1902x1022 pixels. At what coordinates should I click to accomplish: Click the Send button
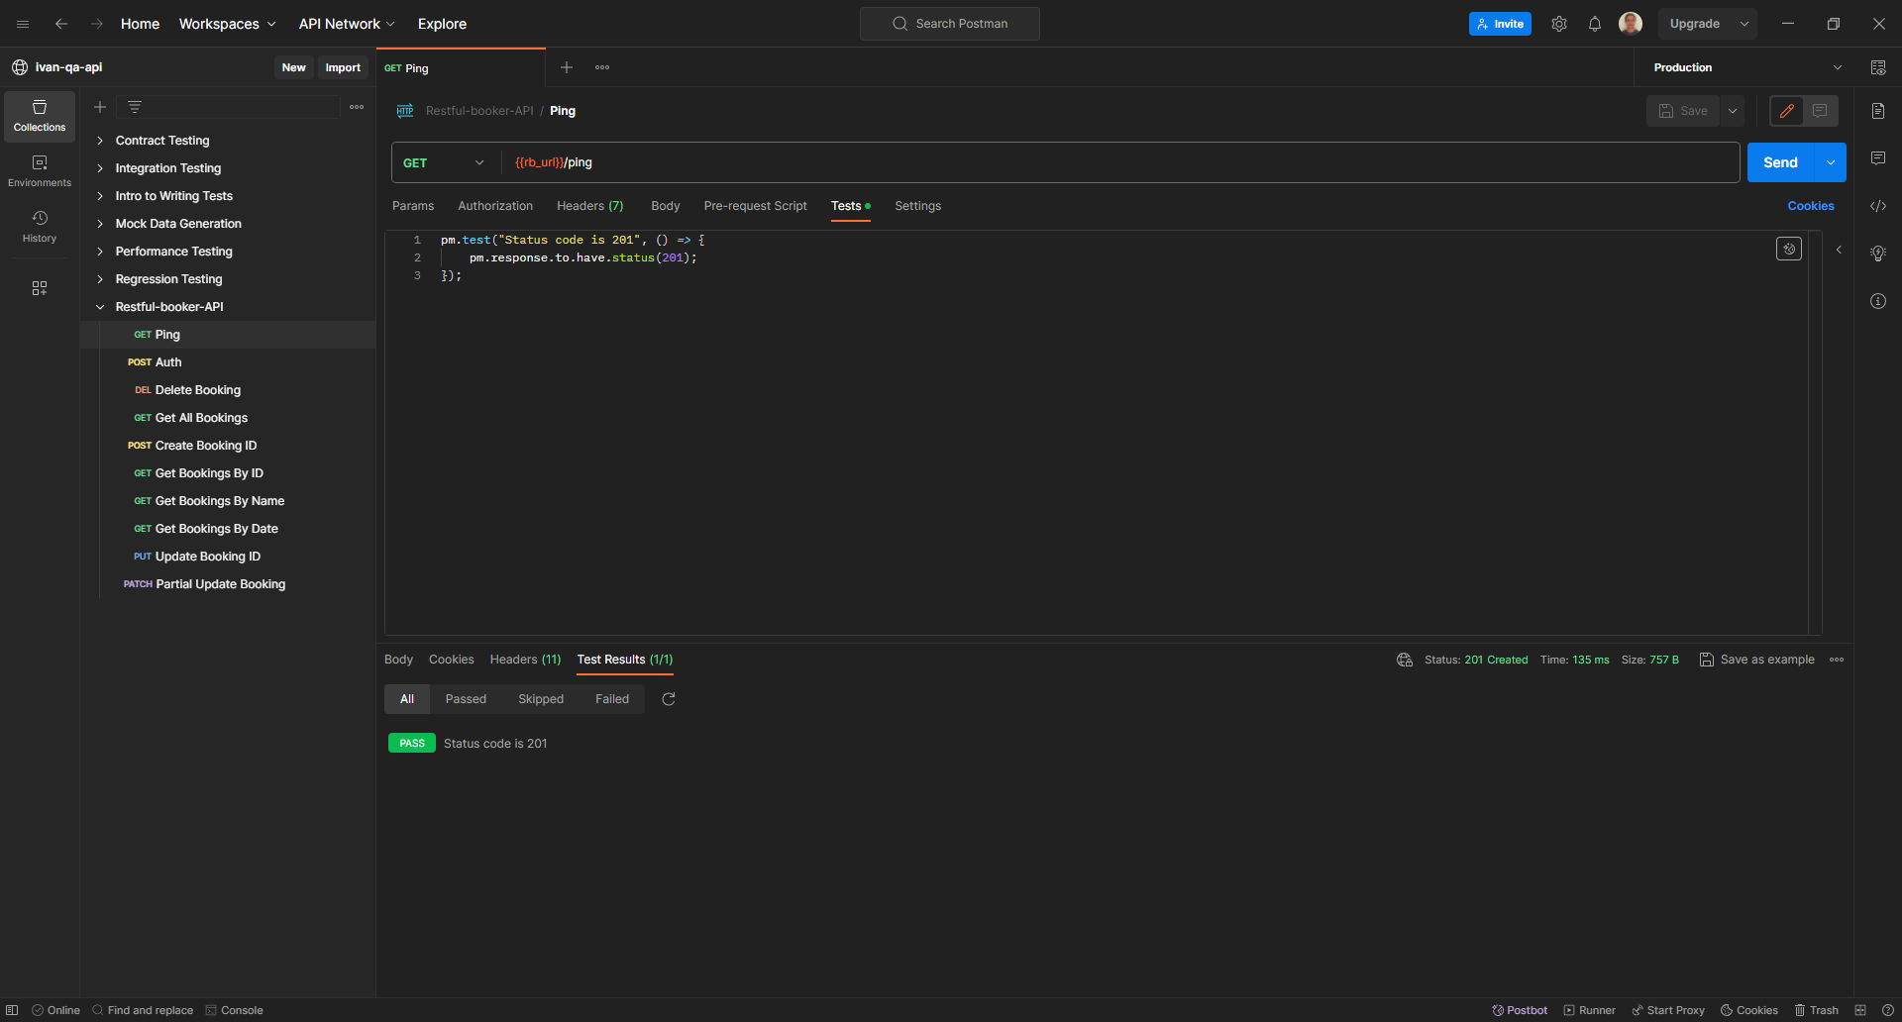[x=1780, y=162]
